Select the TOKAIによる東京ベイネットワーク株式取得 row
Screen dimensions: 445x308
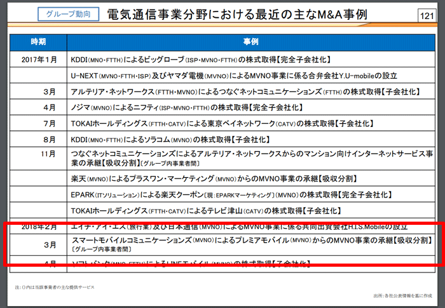coord(222,124)
